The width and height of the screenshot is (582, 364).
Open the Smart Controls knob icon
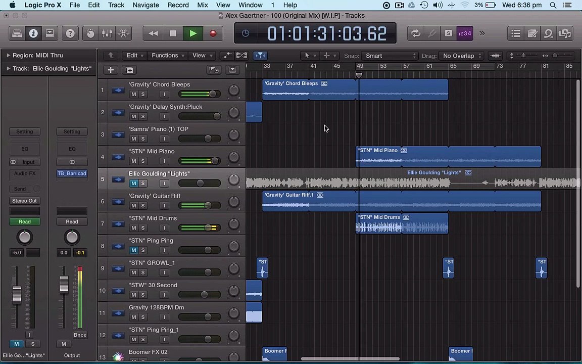pos(90,33)
